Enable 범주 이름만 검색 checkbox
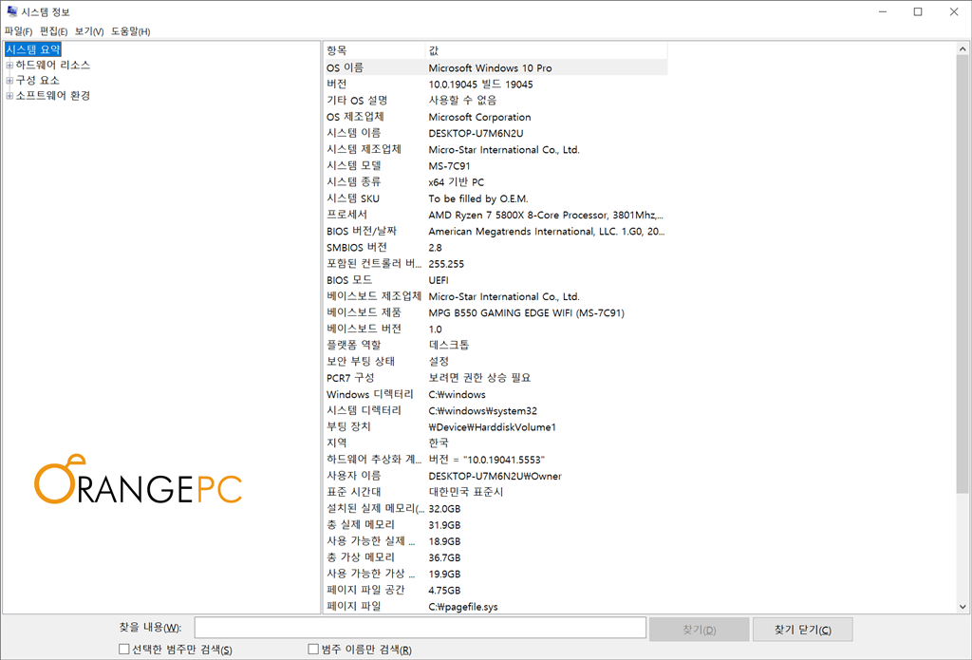The image size is (972, 660). tap(313, 649)
